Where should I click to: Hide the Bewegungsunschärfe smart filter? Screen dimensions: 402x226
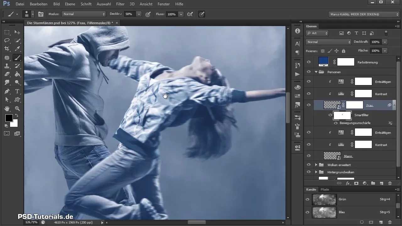coord(336,123)
